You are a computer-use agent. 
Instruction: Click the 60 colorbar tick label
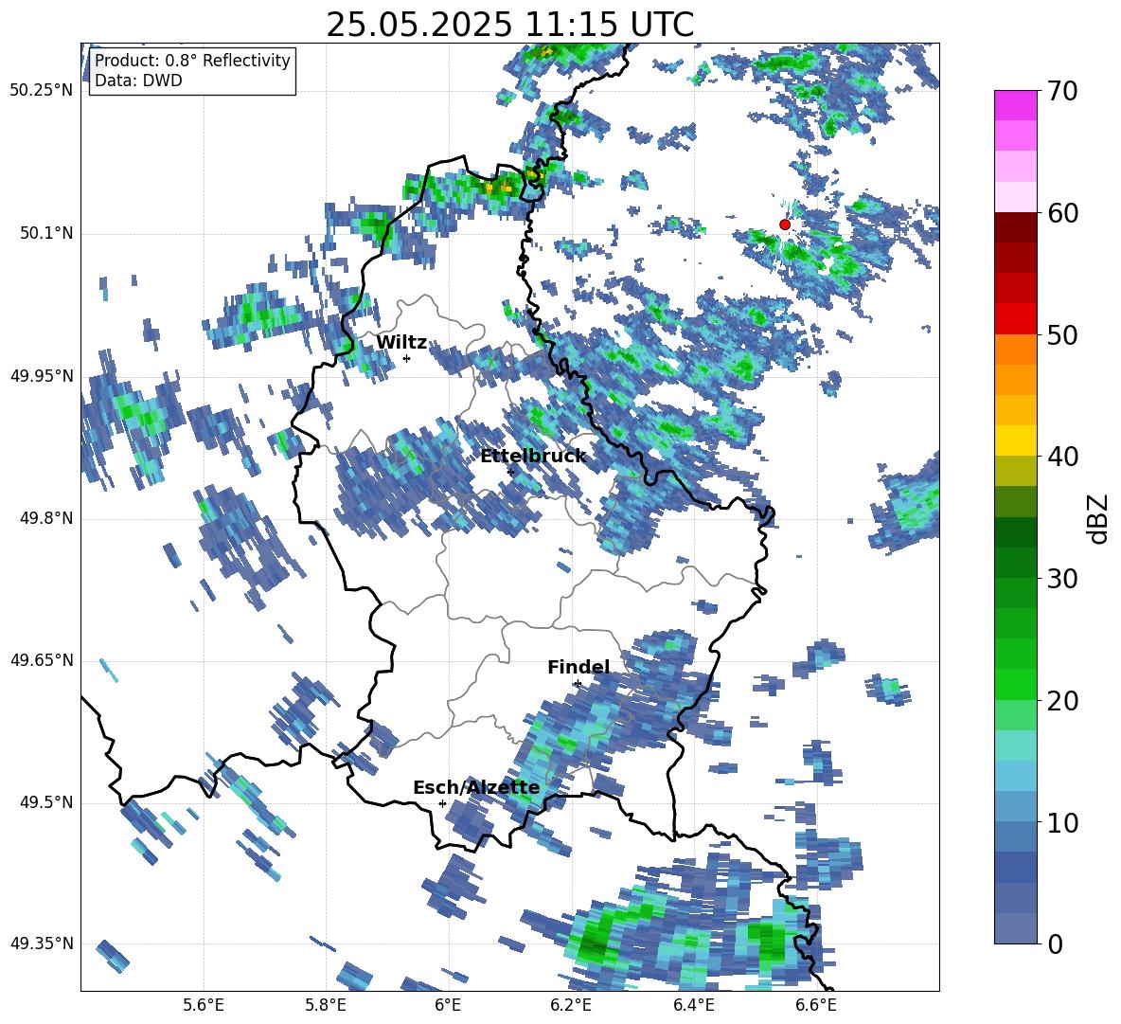pos(1062,213)
